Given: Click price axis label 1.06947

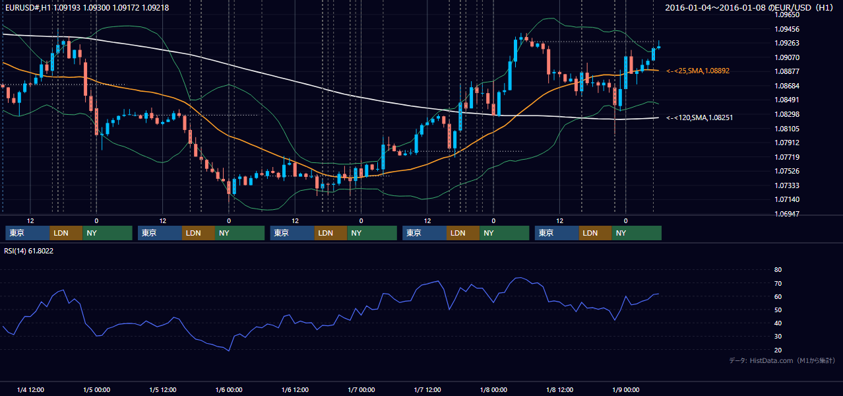Looking at the screenshot, I should click(786, 214).
